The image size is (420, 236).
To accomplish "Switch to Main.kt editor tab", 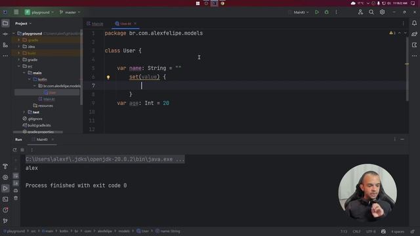I will (95, 24).
